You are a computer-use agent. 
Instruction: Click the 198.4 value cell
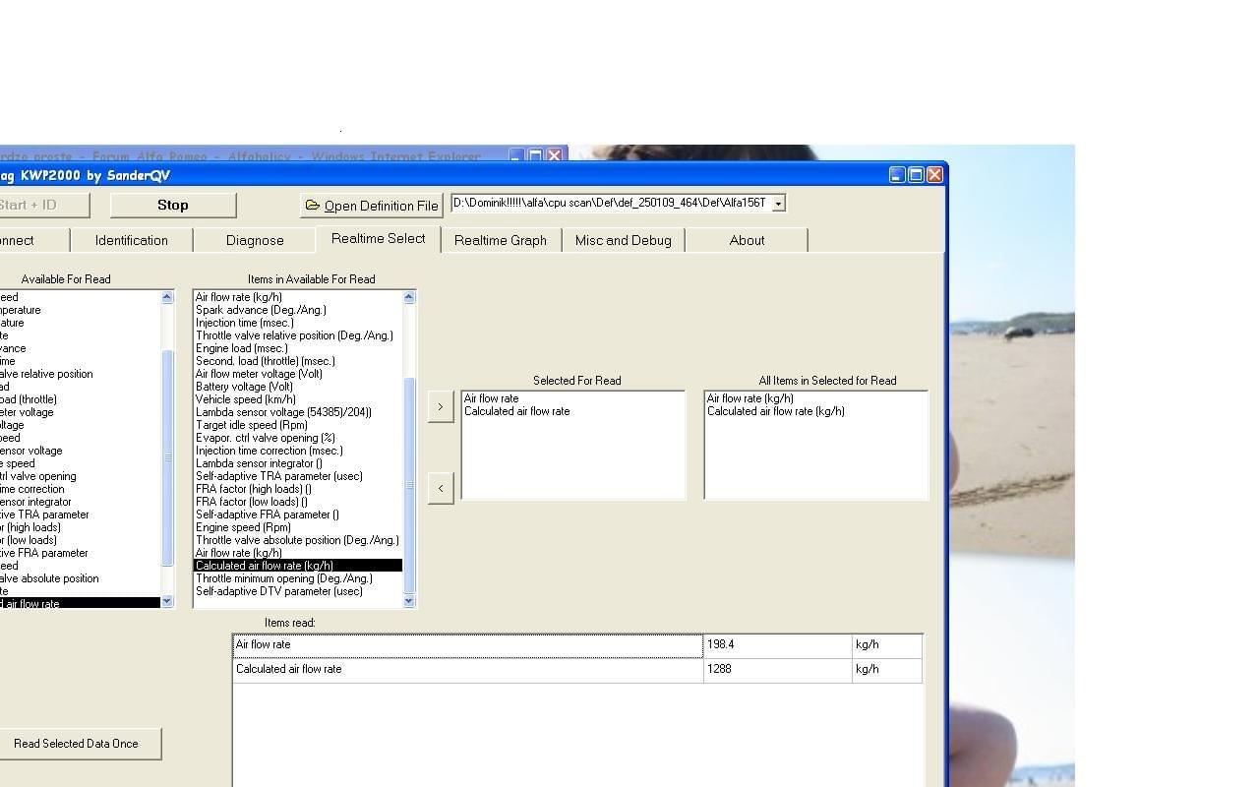[x=778, y=645]
